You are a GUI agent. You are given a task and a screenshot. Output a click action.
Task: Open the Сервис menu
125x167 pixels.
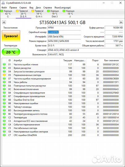[23, 7]
